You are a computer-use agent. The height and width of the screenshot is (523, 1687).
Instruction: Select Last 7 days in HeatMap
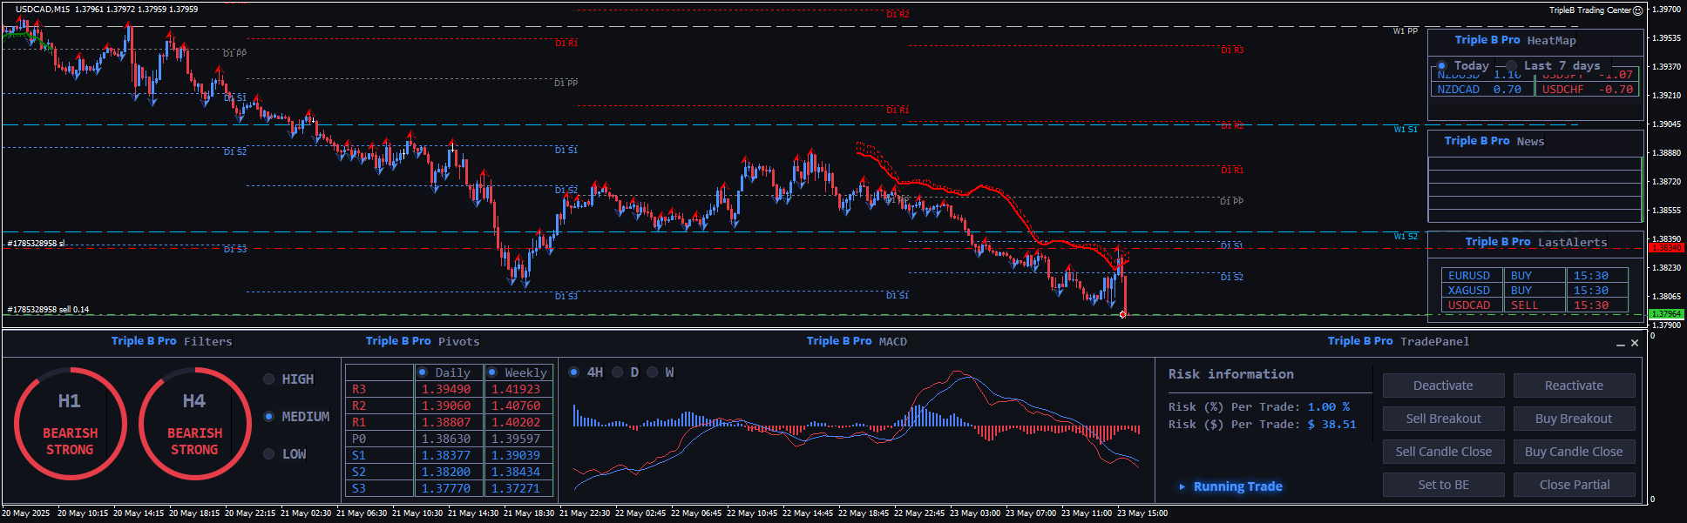(x=1511, y=66)
